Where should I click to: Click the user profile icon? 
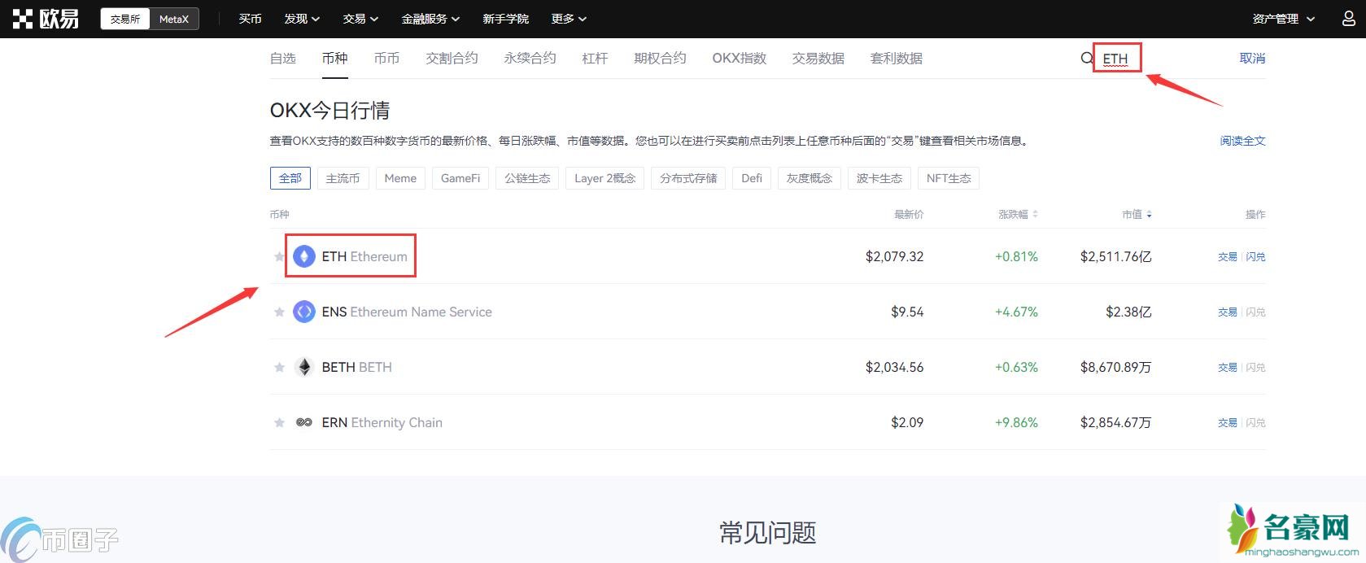[x=1348, y=19]
